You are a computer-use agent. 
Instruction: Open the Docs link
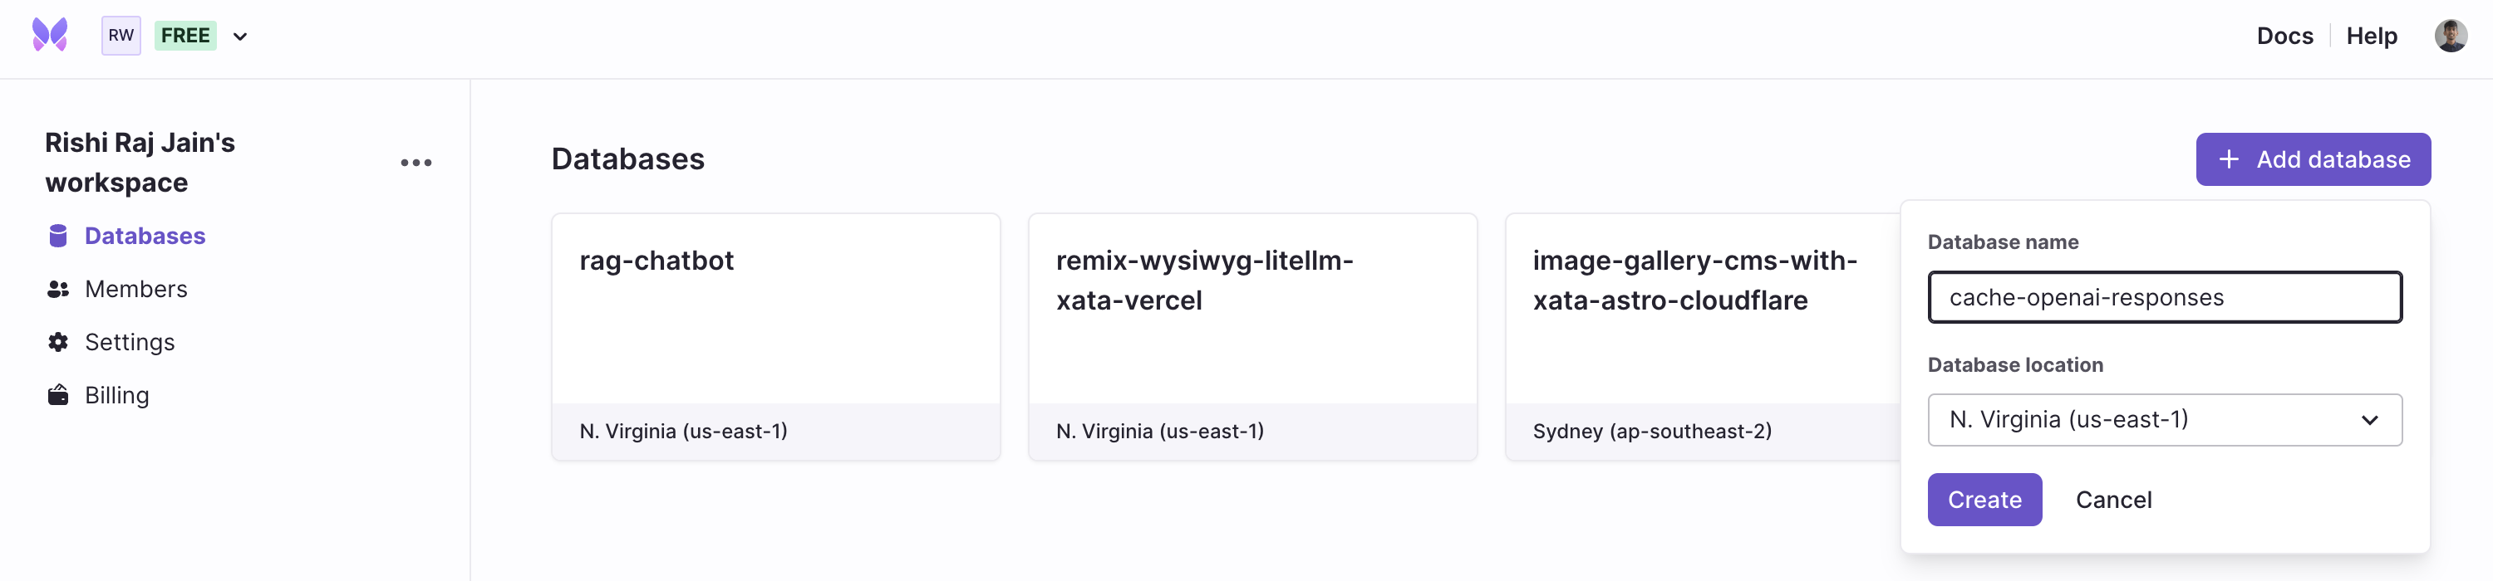(2284, 36)
